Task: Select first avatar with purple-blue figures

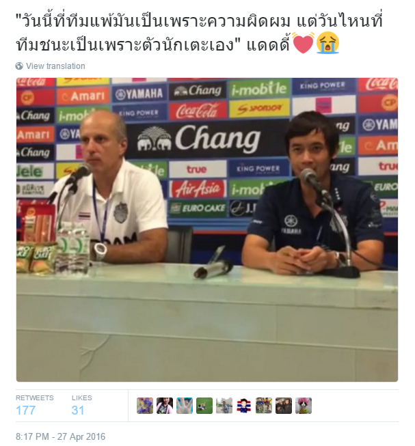Action: point(145,406)
